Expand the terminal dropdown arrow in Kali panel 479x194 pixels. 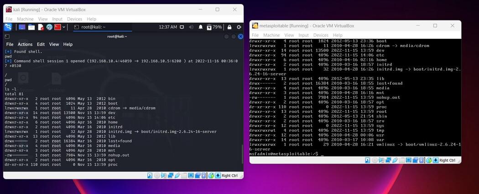click(x=64, y=27)
